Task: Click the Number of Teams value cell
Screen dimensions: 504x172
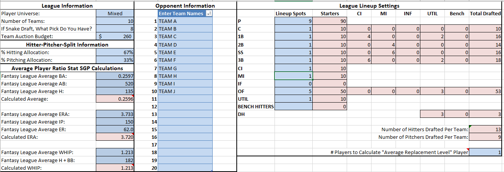Action: click(x=115, y=21)
